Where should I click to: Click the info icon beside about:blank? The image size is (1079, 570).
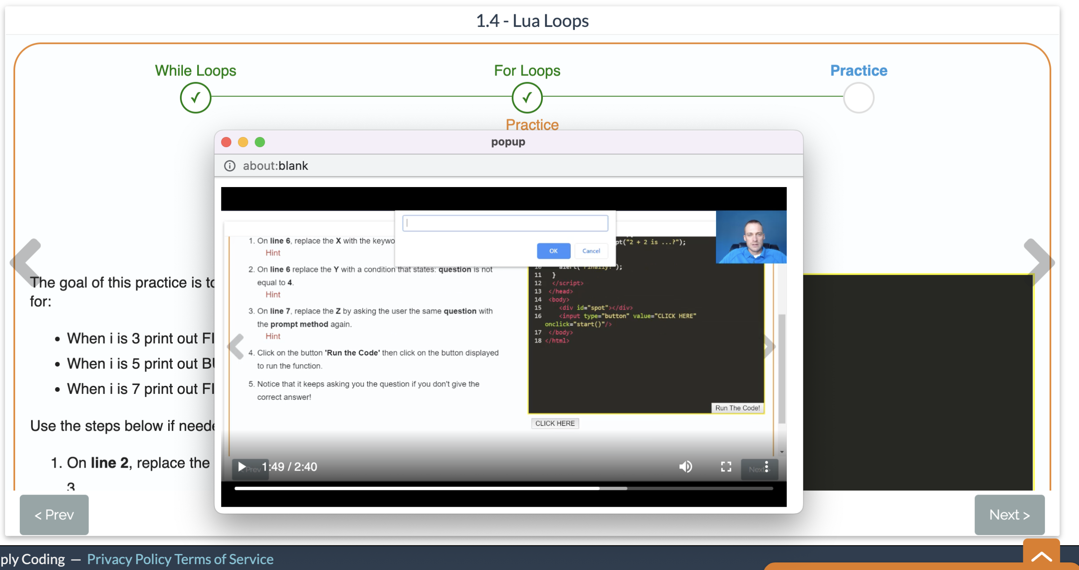tap(230, 166)
